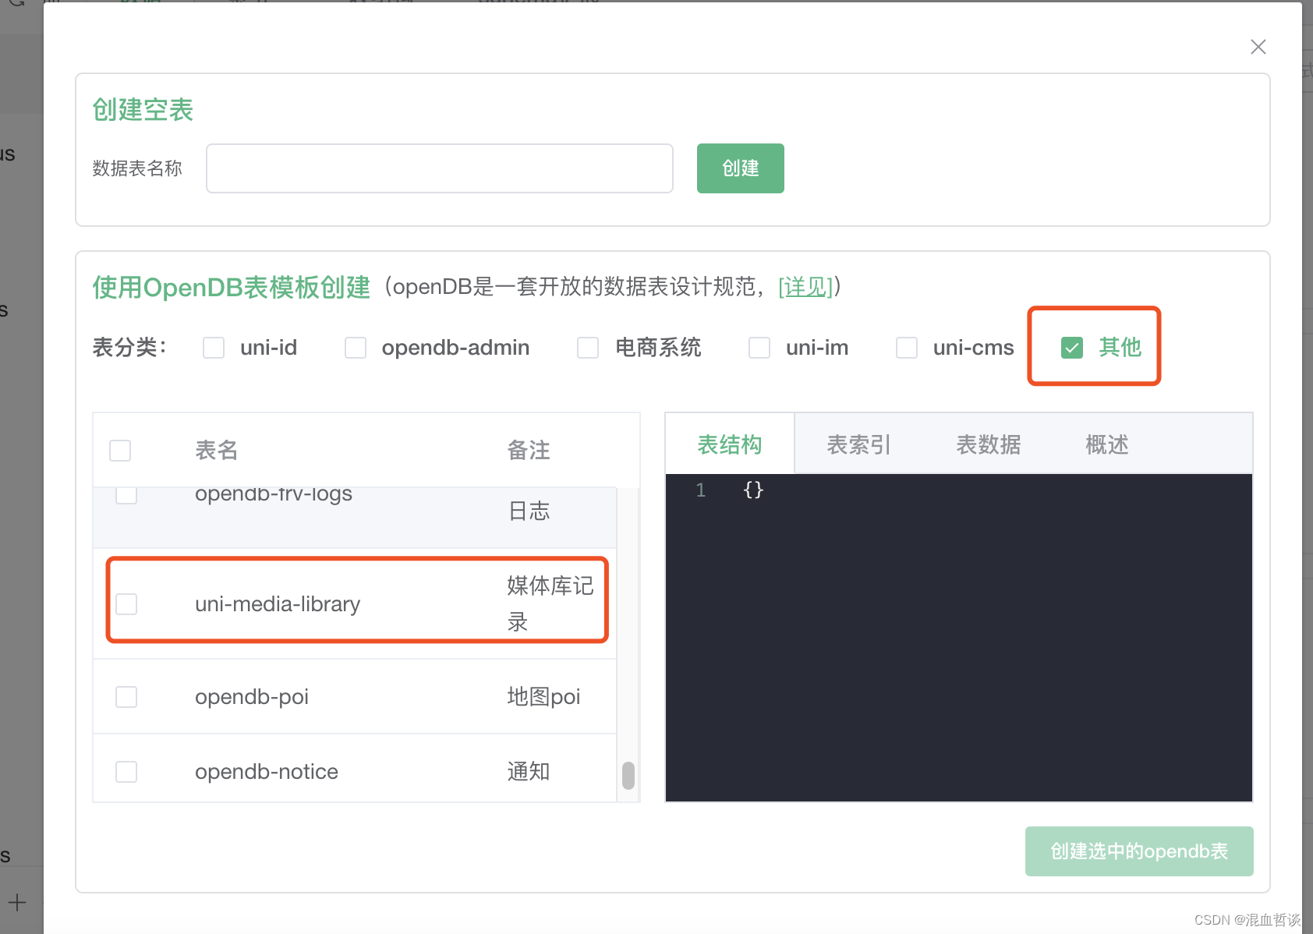This screenshot has height=934, width=1313.
Task: Uncheck the highlighted 其他 category
Action: pos(1072,348)
